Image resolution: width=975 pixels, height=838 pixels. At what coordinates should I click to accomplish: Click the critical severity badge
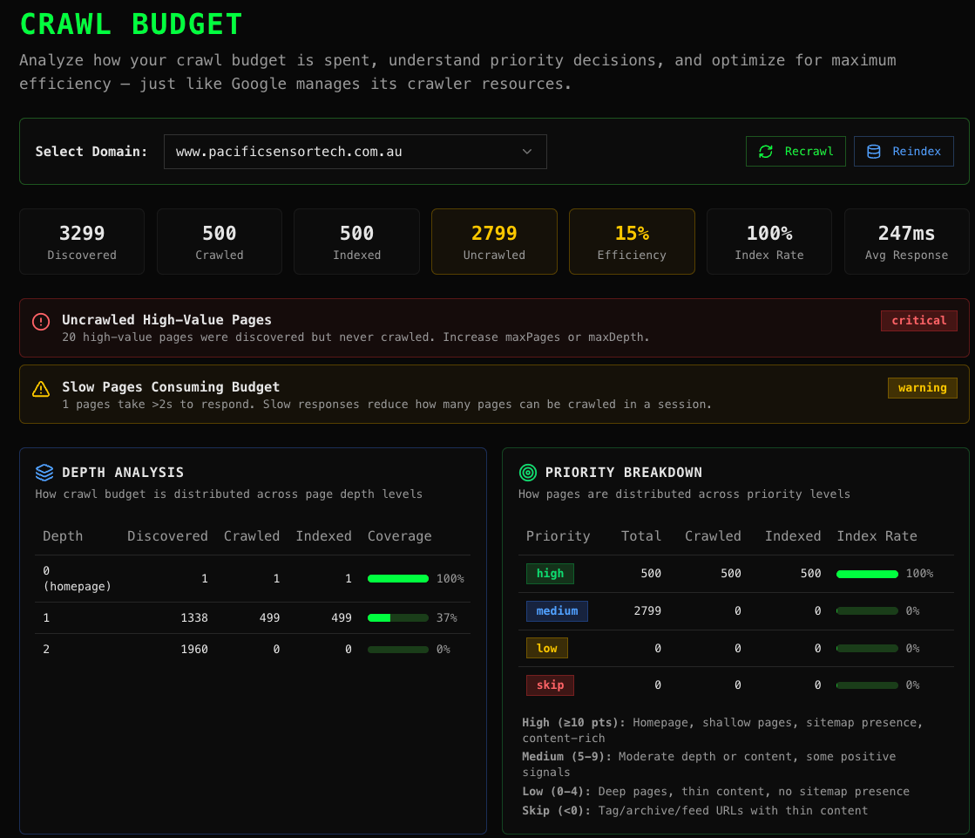point(918,320)
